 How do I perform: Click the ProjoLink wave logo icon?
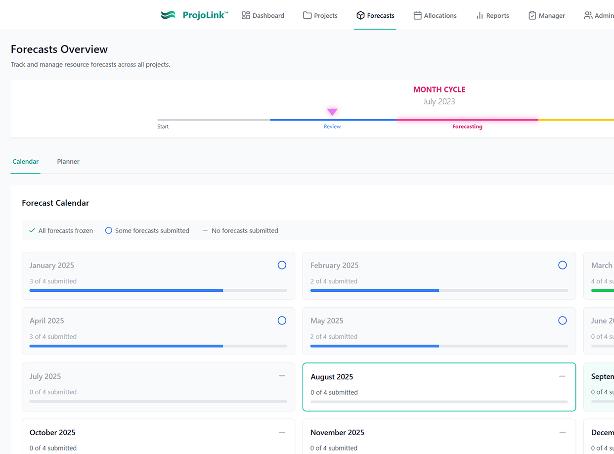[x=168, y=15]
